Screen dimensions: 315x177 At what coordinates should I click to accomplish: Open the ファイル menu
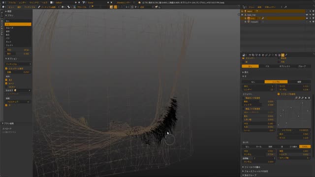(12, 2)
